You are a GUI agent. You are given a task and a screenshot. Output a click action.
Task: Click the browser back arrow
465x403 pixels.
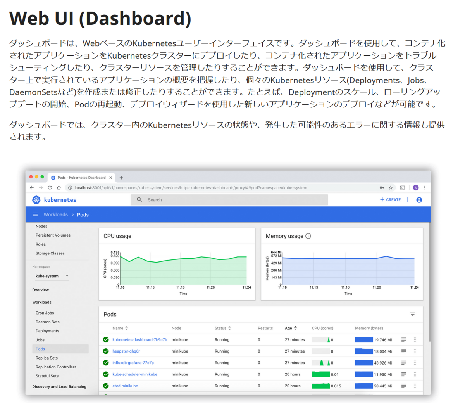(x=32, y=187)
